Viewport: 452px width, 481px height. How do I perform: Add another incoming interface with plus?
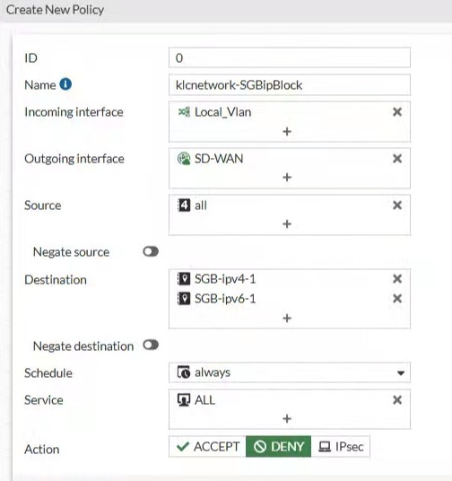click(287, 132)
